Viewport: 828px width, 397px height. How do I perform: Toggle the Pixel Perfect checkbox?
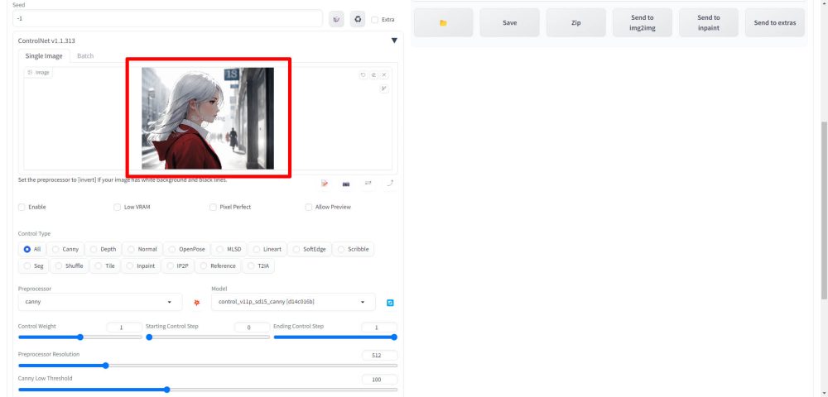tap(213, 207)
